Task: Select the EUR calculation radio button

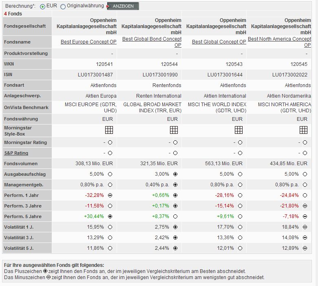Action: pyautogui.click(x=42, y=7)
